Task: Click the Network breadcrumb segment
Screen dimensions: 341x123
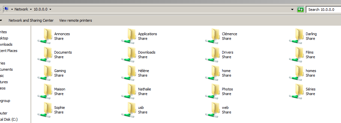Action: click(21, 9)
